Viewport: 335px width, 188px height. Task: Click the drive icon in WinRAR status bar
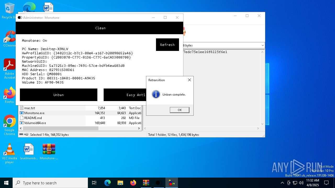coord(21,134)
